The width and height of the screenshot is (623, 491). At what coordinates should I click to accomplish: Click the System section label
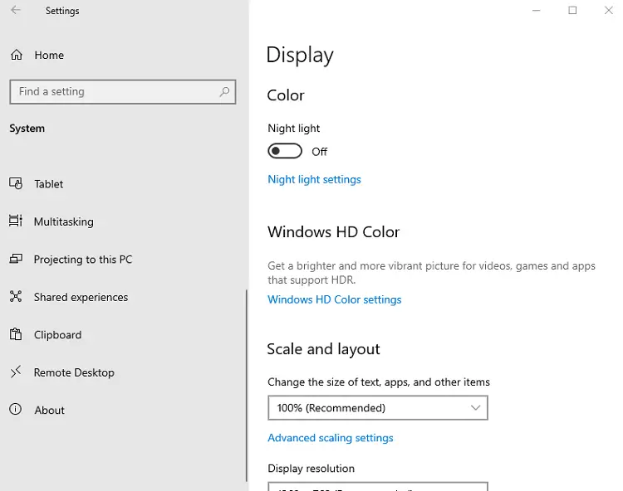(x=27, y=129)
